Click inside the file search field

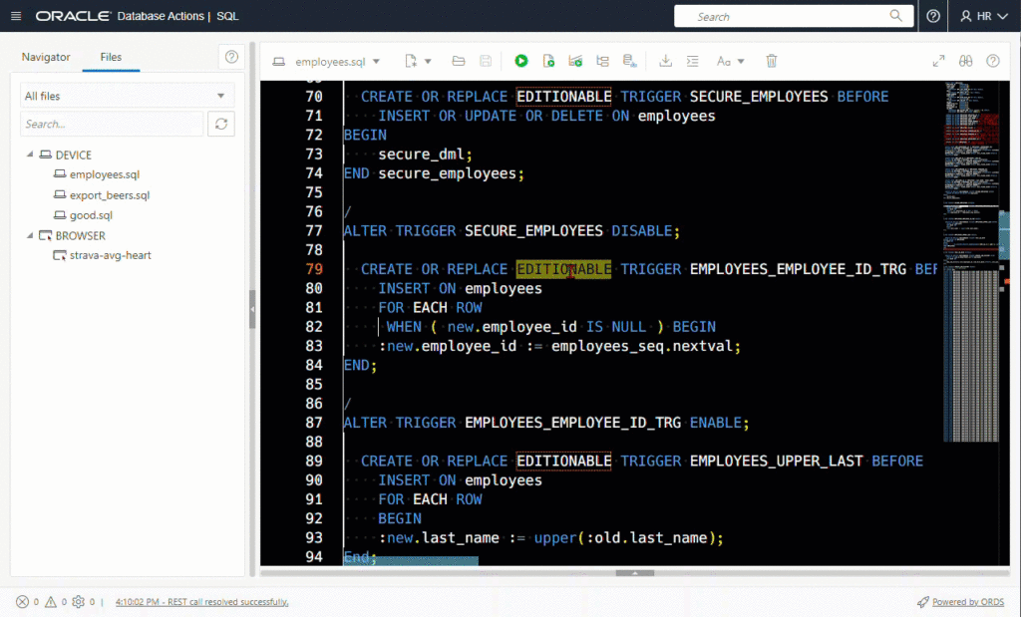(x=113, y=123)
